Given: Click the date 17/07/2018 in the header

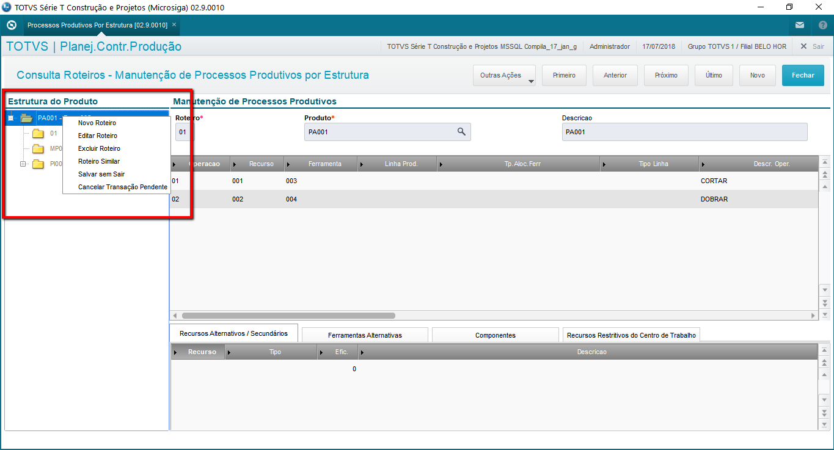Looking at the screenshot, I should tap(659, 46).
